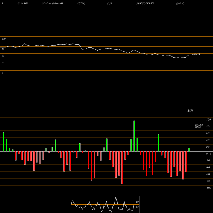Click the deepest red MR bar
Viewport: 213px width, 213px height.
[122, 167]
